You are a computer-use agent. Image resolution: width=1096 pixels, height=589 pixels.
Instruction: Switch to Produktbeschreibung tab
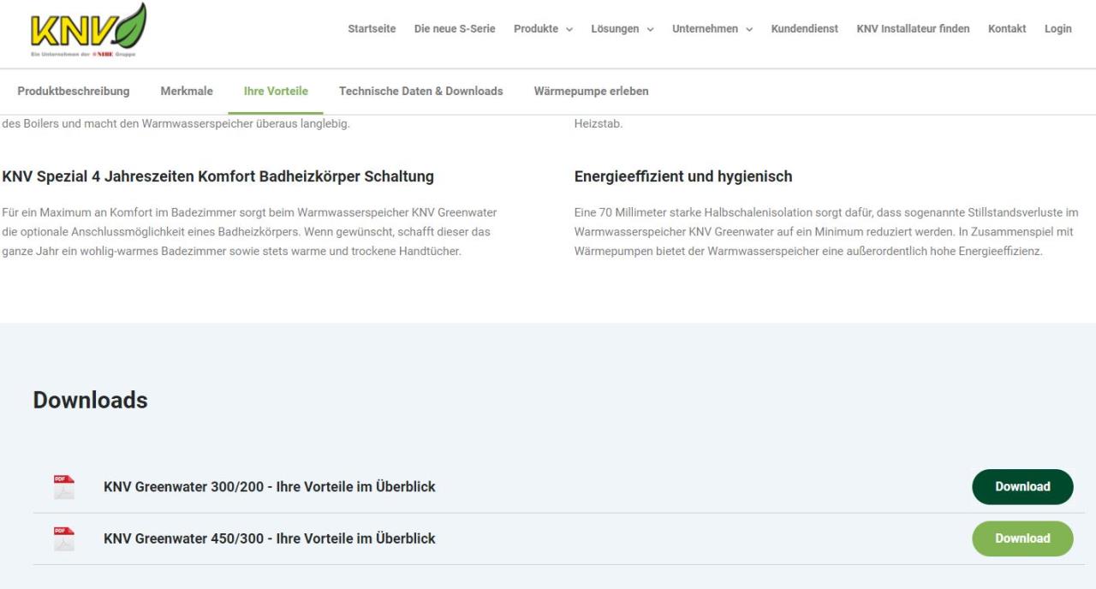pos(74,91)
